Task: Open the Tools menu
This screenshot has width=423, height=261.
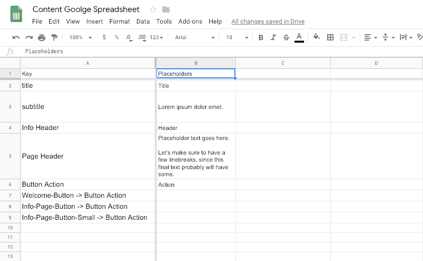Action: [164, 21]
